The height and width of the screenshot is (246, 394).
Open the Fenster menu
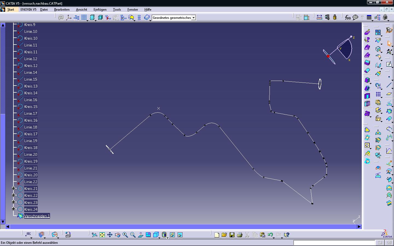point(133,10)
